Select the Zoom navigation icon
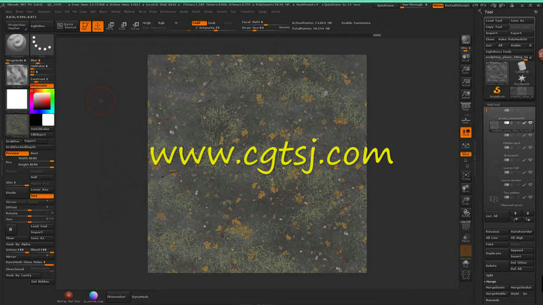Screen dimensions: 543x305 [466, 70]
